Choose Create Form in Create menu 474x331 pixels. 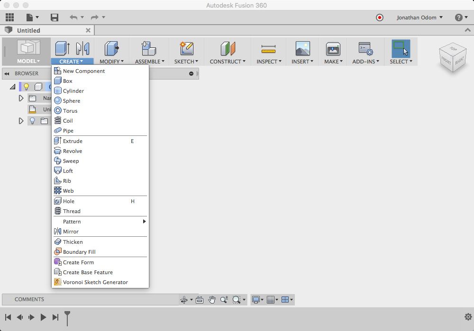click(100, 262)
